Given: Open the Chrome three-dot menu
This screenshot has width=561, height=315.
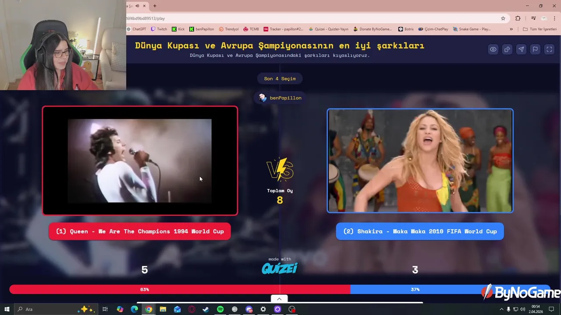Looking at the screenshot, I should click(x=554, y=18).
